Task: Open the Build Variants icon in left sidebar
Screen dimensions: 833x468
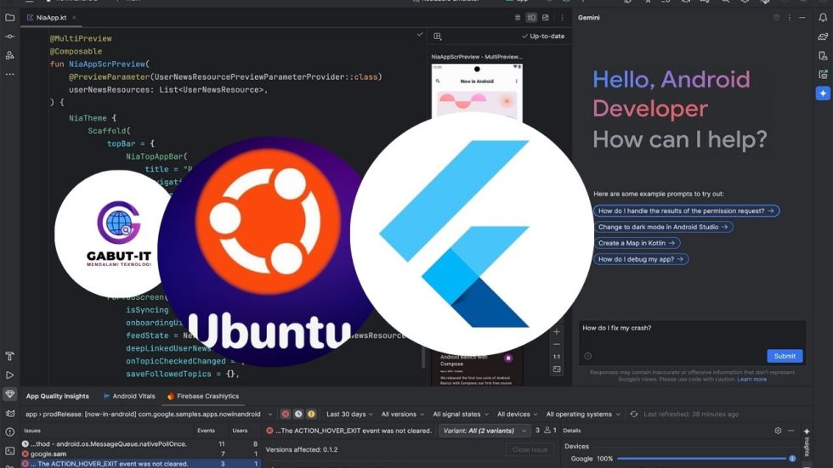Action: (9, 356)
